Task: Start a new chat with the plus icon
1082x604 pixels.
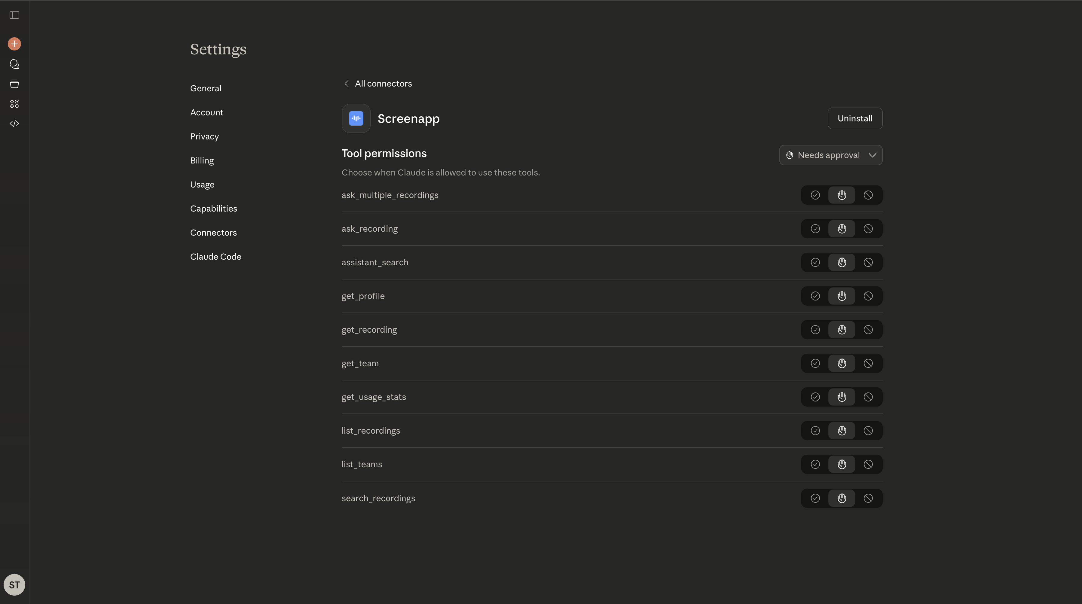Action: [x=14, y=43]
